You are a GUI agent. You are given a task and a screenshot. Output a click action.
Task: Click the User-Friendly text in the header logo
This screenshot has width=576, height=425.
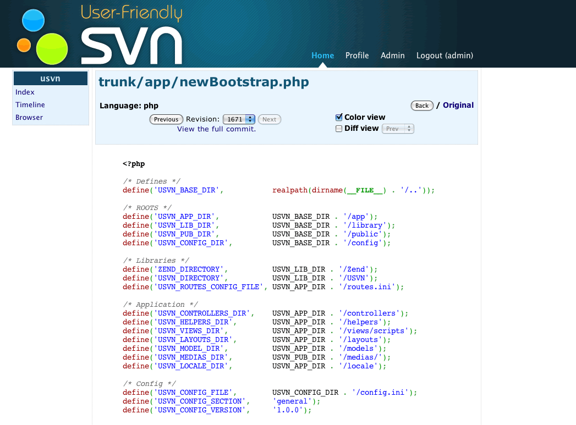(131, 14)
